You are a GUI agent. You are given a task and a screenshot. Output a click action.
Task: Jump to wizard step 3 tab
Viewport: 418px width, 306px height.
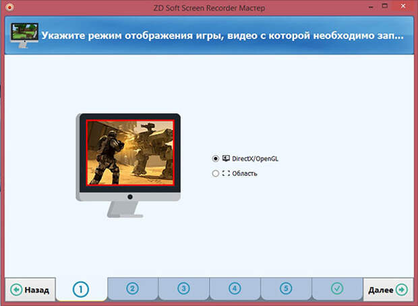[x=183, y=288]
